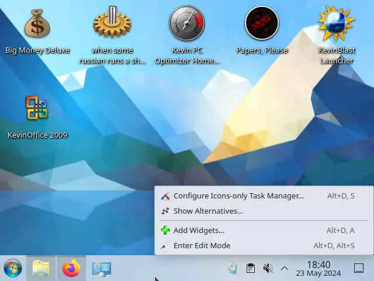This screenshot has width=374, height=281.
Task: Launch Kevin PC Optimizer Home gauge icon
Action: click(187, 23)
